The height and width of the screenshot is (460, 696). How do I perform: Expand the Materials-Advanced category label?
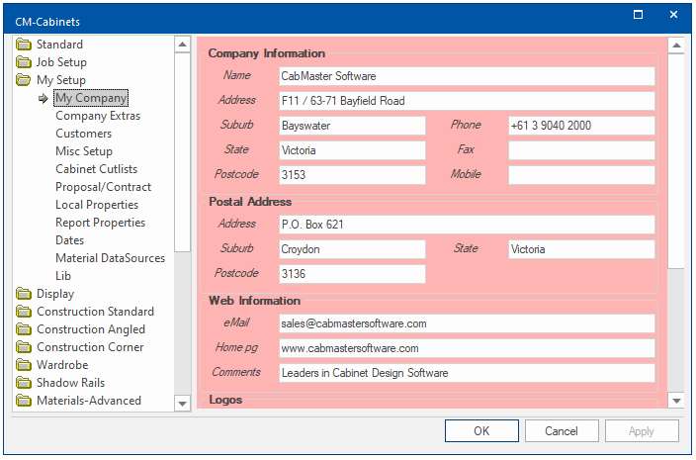89,400
